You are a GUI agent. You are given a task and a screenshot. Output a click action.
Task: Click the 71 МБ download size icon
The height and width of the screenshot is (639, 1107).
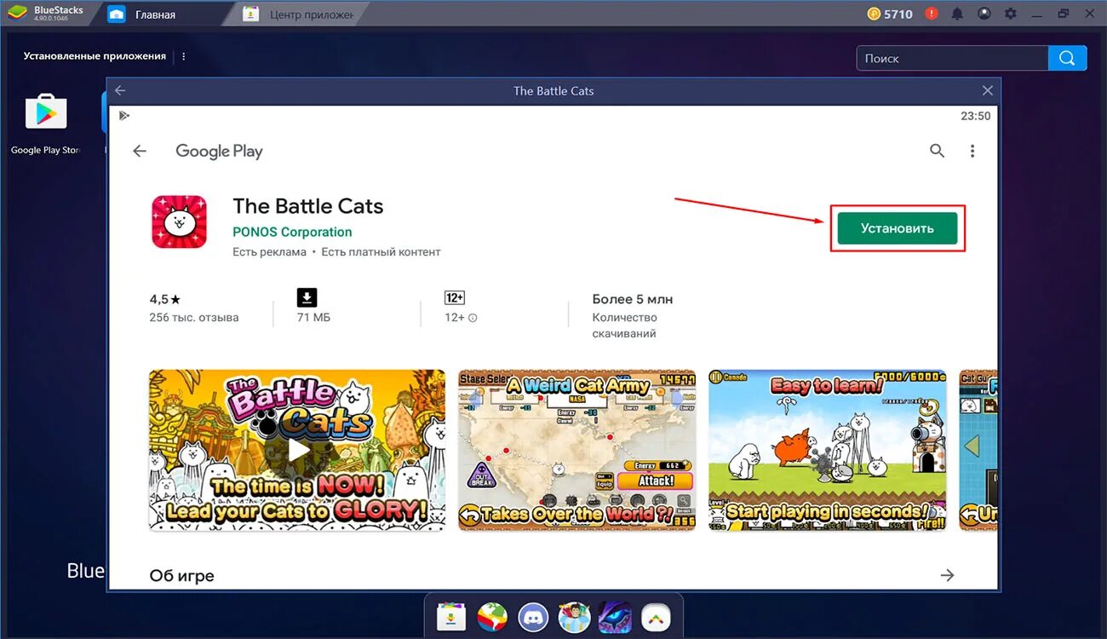307,297
